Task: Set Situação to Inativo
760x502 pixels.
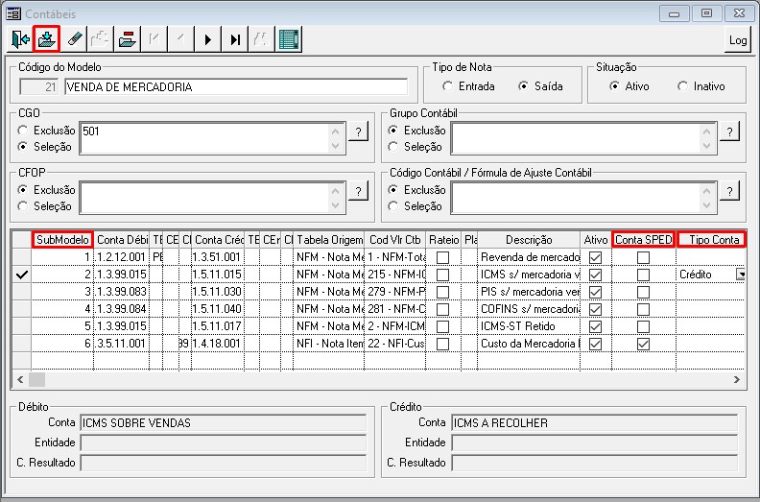Action: click(701, 86)
